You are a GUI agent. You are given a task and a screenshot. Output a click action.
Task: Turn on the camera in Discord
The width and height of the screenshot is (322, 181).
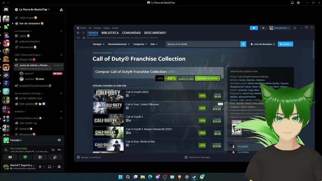10,157
